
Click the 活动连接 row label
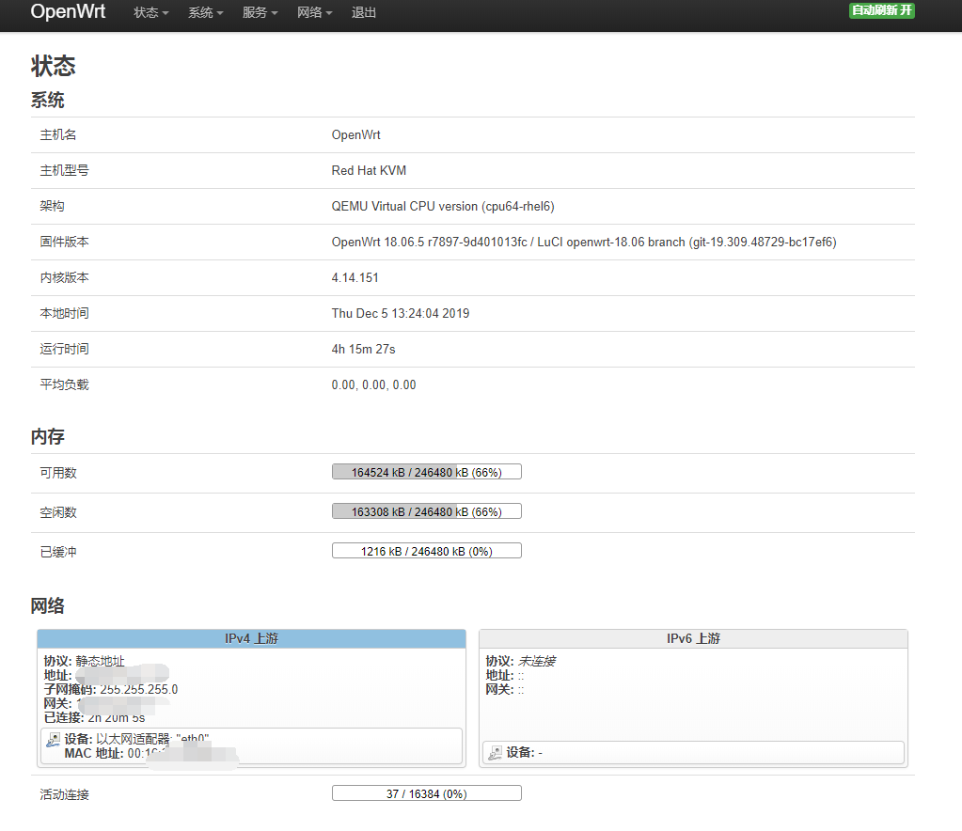point(65,795)
